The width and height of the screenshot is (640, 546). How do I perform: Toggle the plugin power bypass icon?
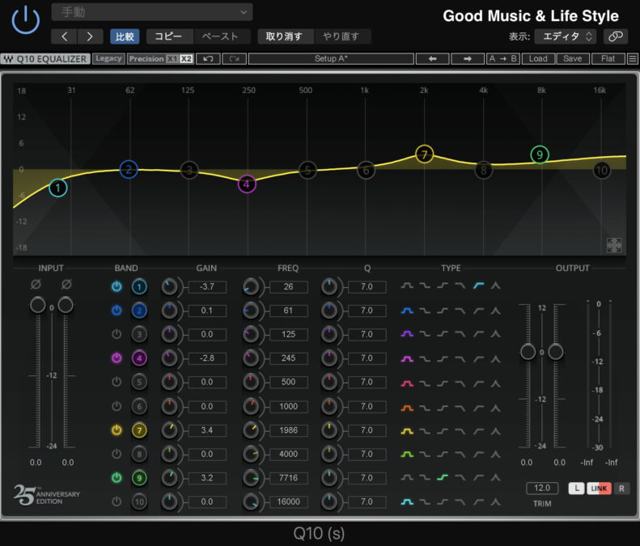point(25,19)
